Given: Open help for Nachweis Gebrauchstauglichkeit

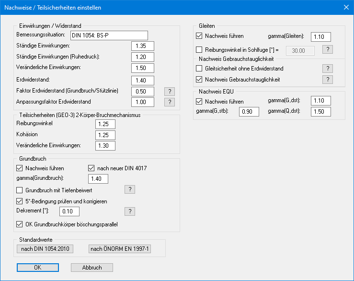Looking at the screenshot, I should [327, 80].
